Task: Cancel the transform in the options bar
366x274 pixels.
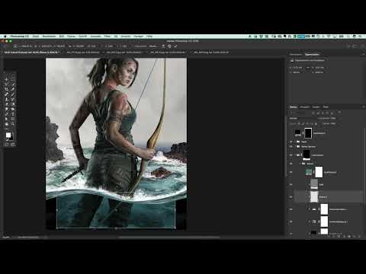Action: pyautogui.click(x=169, y=46)
